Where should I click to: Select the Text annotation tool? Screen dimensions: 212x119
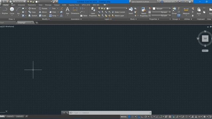[x=68, y=11]
